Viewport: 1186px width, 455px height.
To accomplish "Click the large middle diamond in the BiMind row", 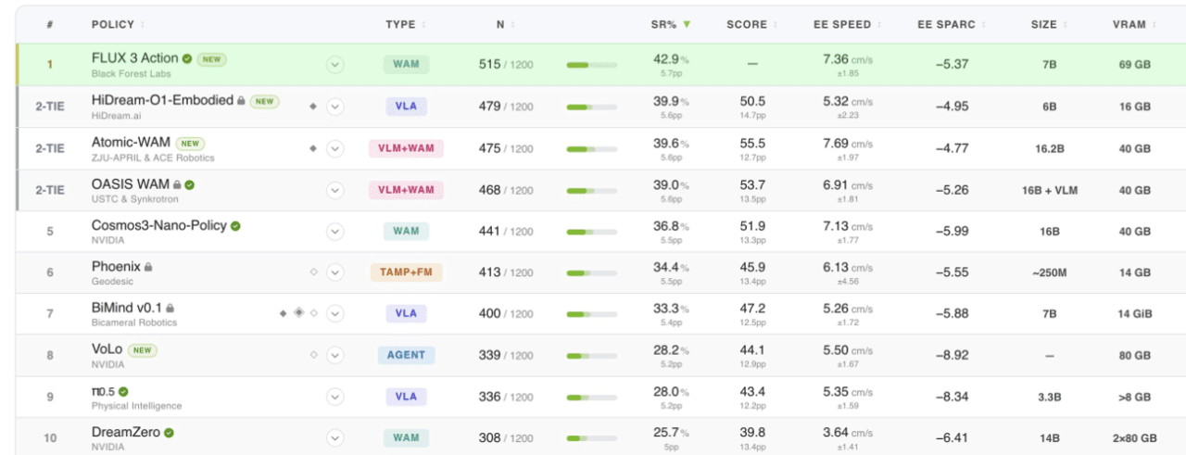I will (x=298, y=313).
